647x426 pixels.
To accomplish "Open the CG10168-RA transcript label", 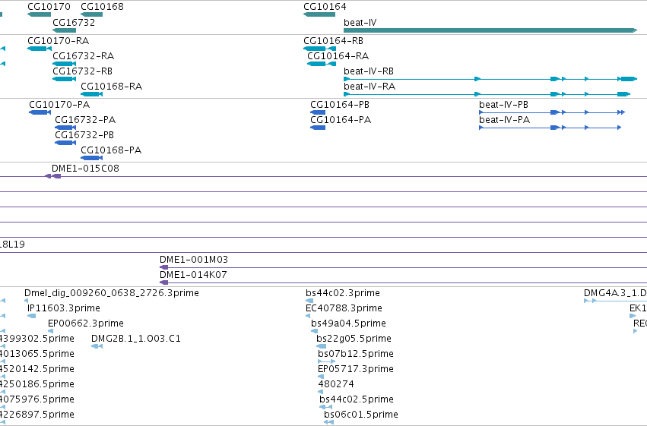I will [112, 86].
